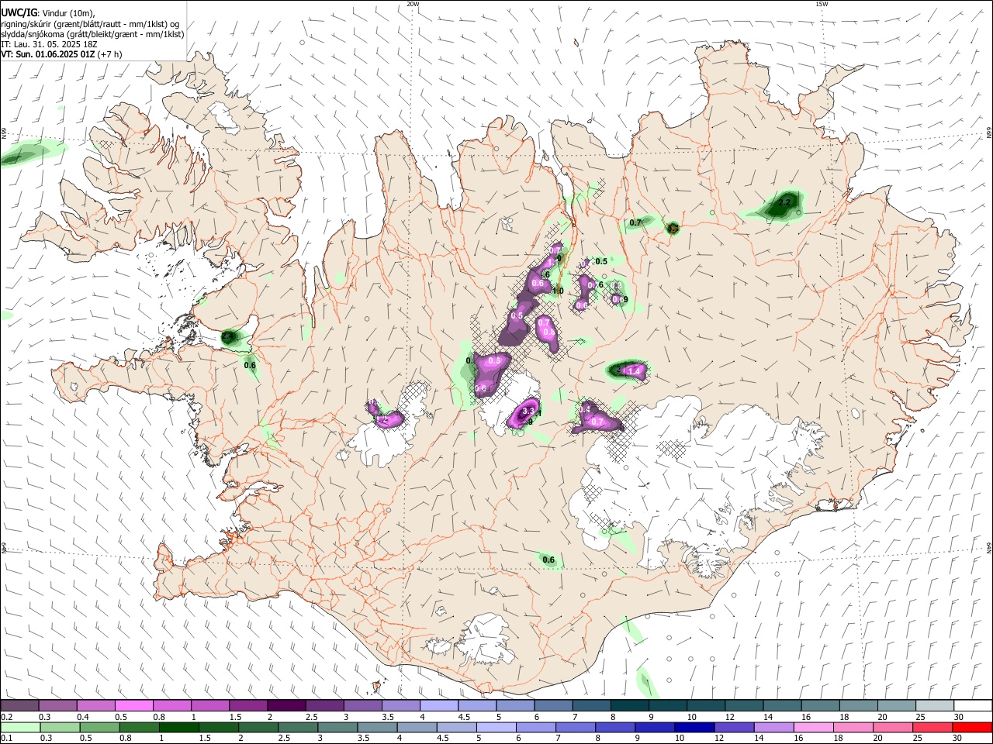
Task: Select the rain scale swatch between 3 and 3.5
Action: 337,727
